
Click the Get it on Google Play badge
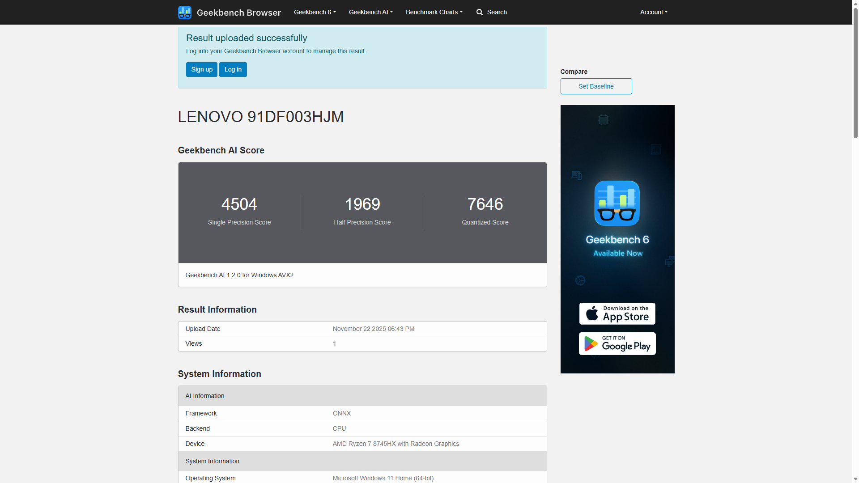point(617,343)
